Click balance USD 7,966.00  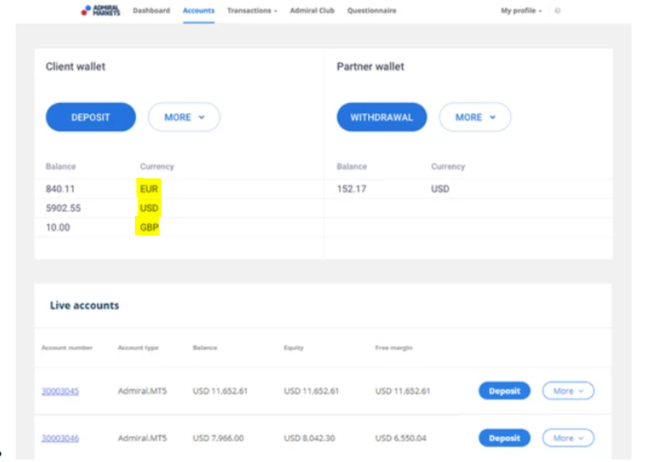[218, 438]
